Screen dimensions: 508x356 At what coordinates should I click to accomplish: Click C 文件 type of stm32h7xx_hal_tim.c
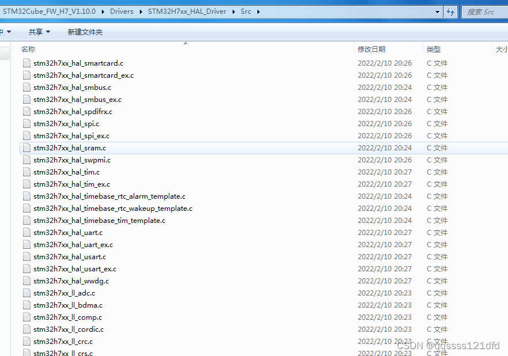pyautogui.click(x=437, y=172)
